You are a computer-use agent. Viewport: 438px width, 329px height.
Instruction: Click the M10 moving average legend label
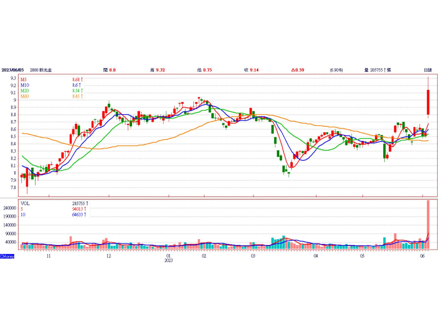pyautogui.click(x=25, y=86)
